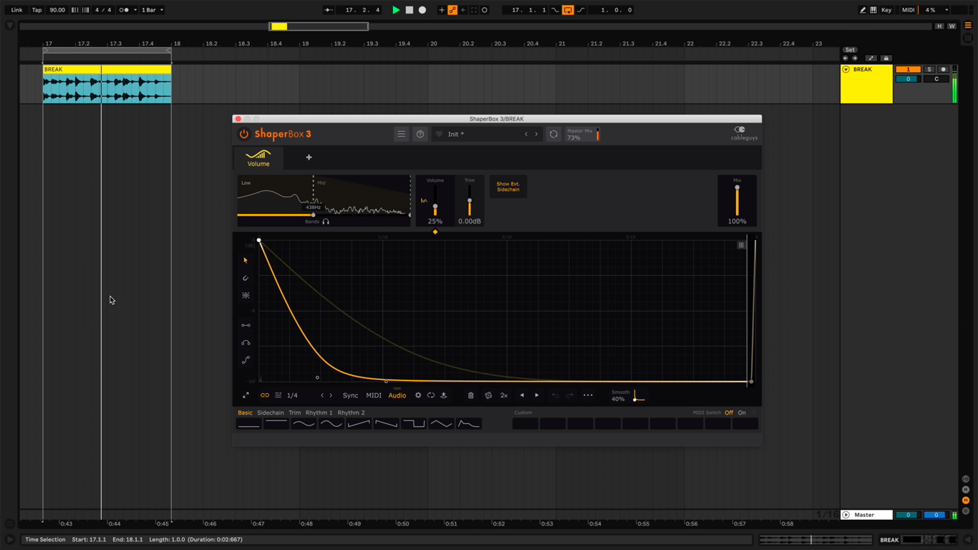Click the Ableton record button
The height and width of the screenshot is (550, 978).
pos(422,10)
